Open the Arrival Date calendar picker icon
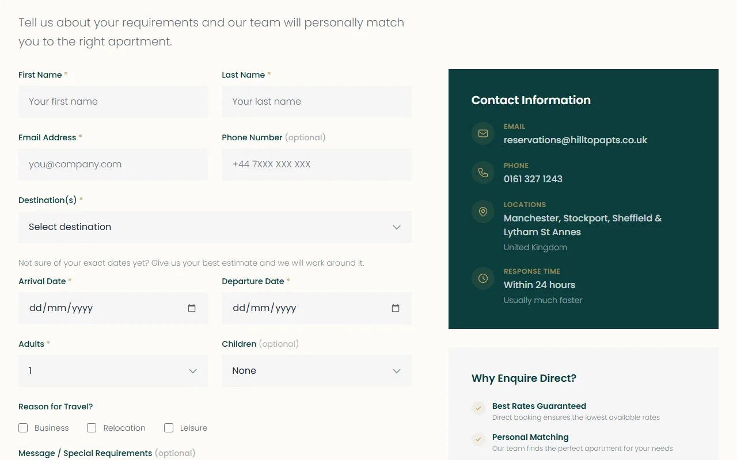The height and width of the screenshot is (460, 737). 192,308
